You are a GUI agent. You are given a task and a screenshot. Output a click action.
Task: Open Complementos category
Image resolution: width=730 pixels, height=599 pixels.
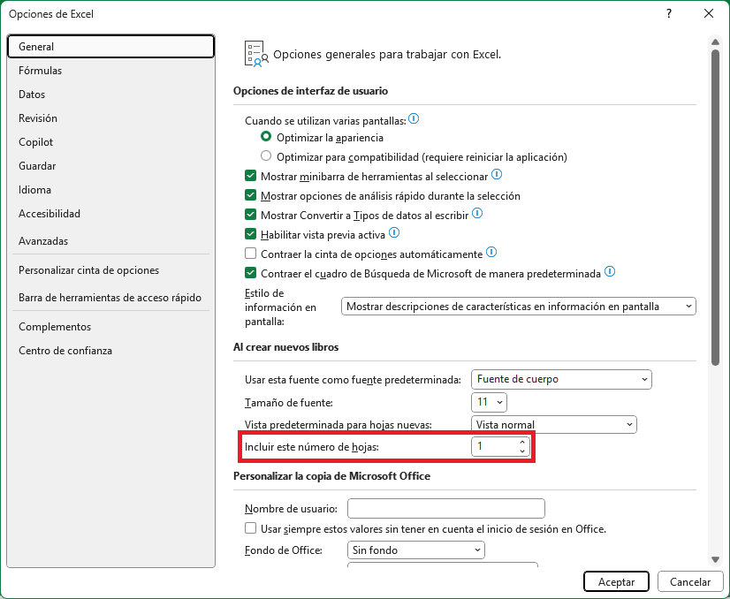tap(110, 327)
